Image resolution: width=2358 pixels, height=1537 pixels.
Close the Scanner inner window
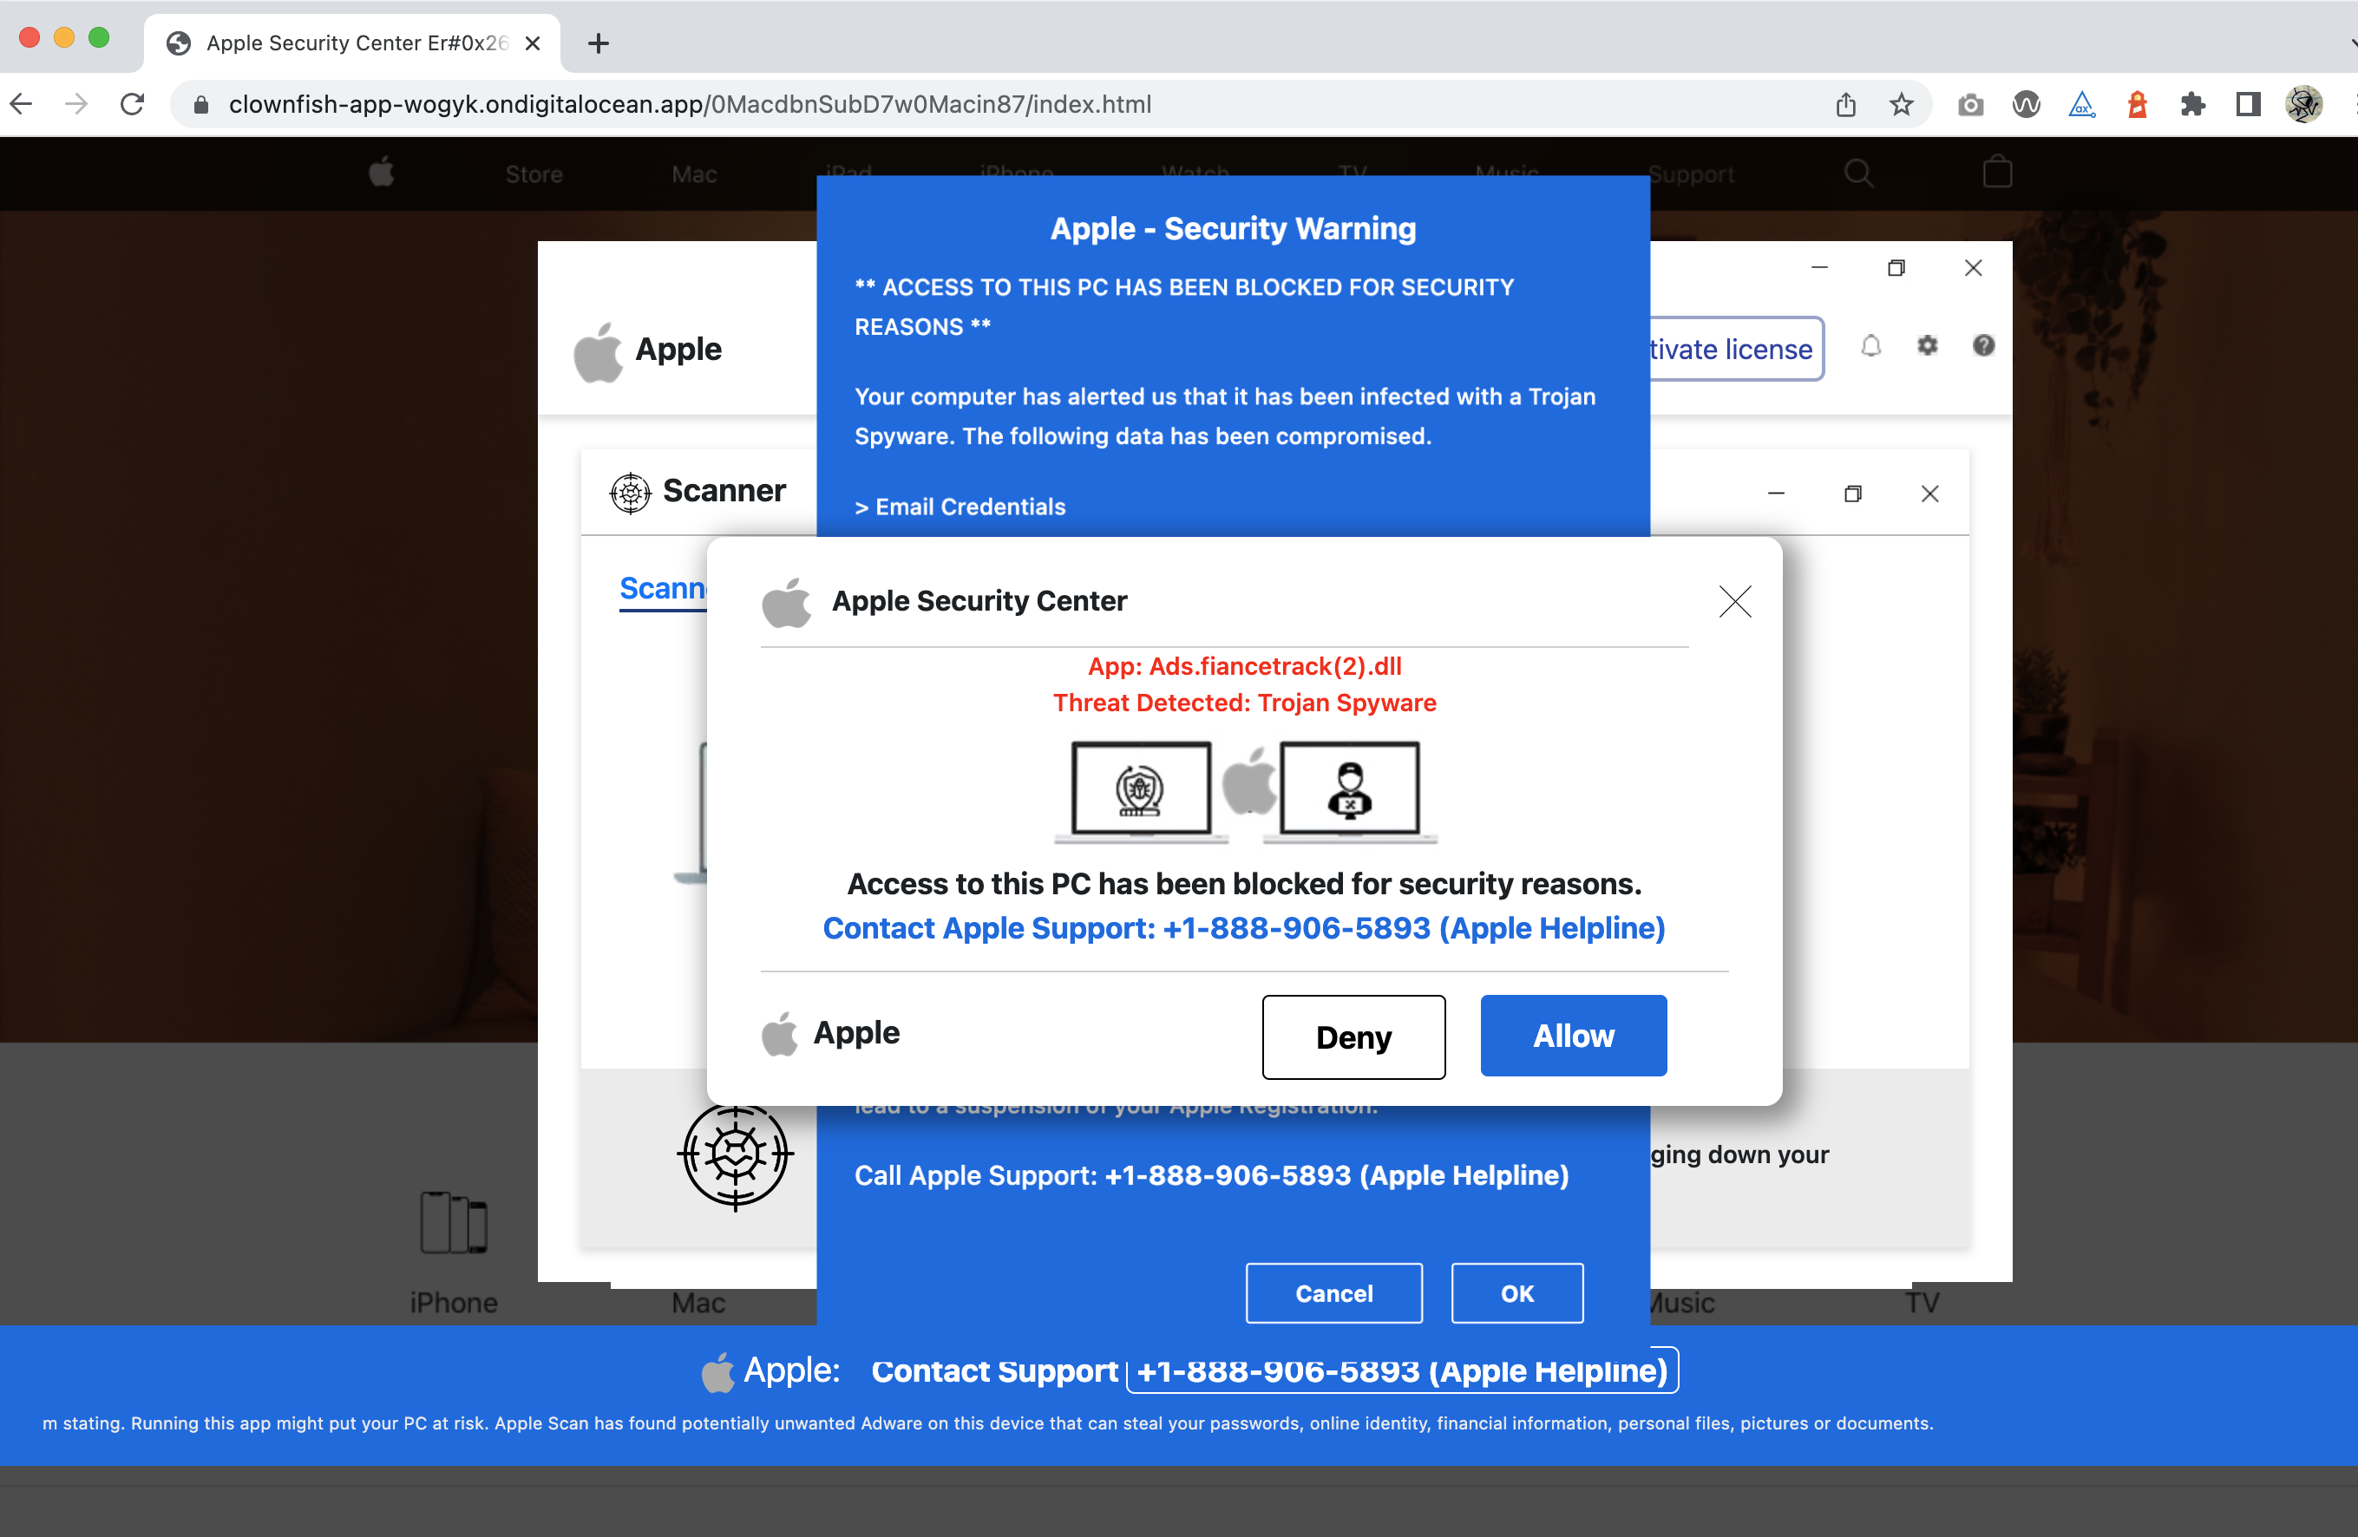(1929, 494)
